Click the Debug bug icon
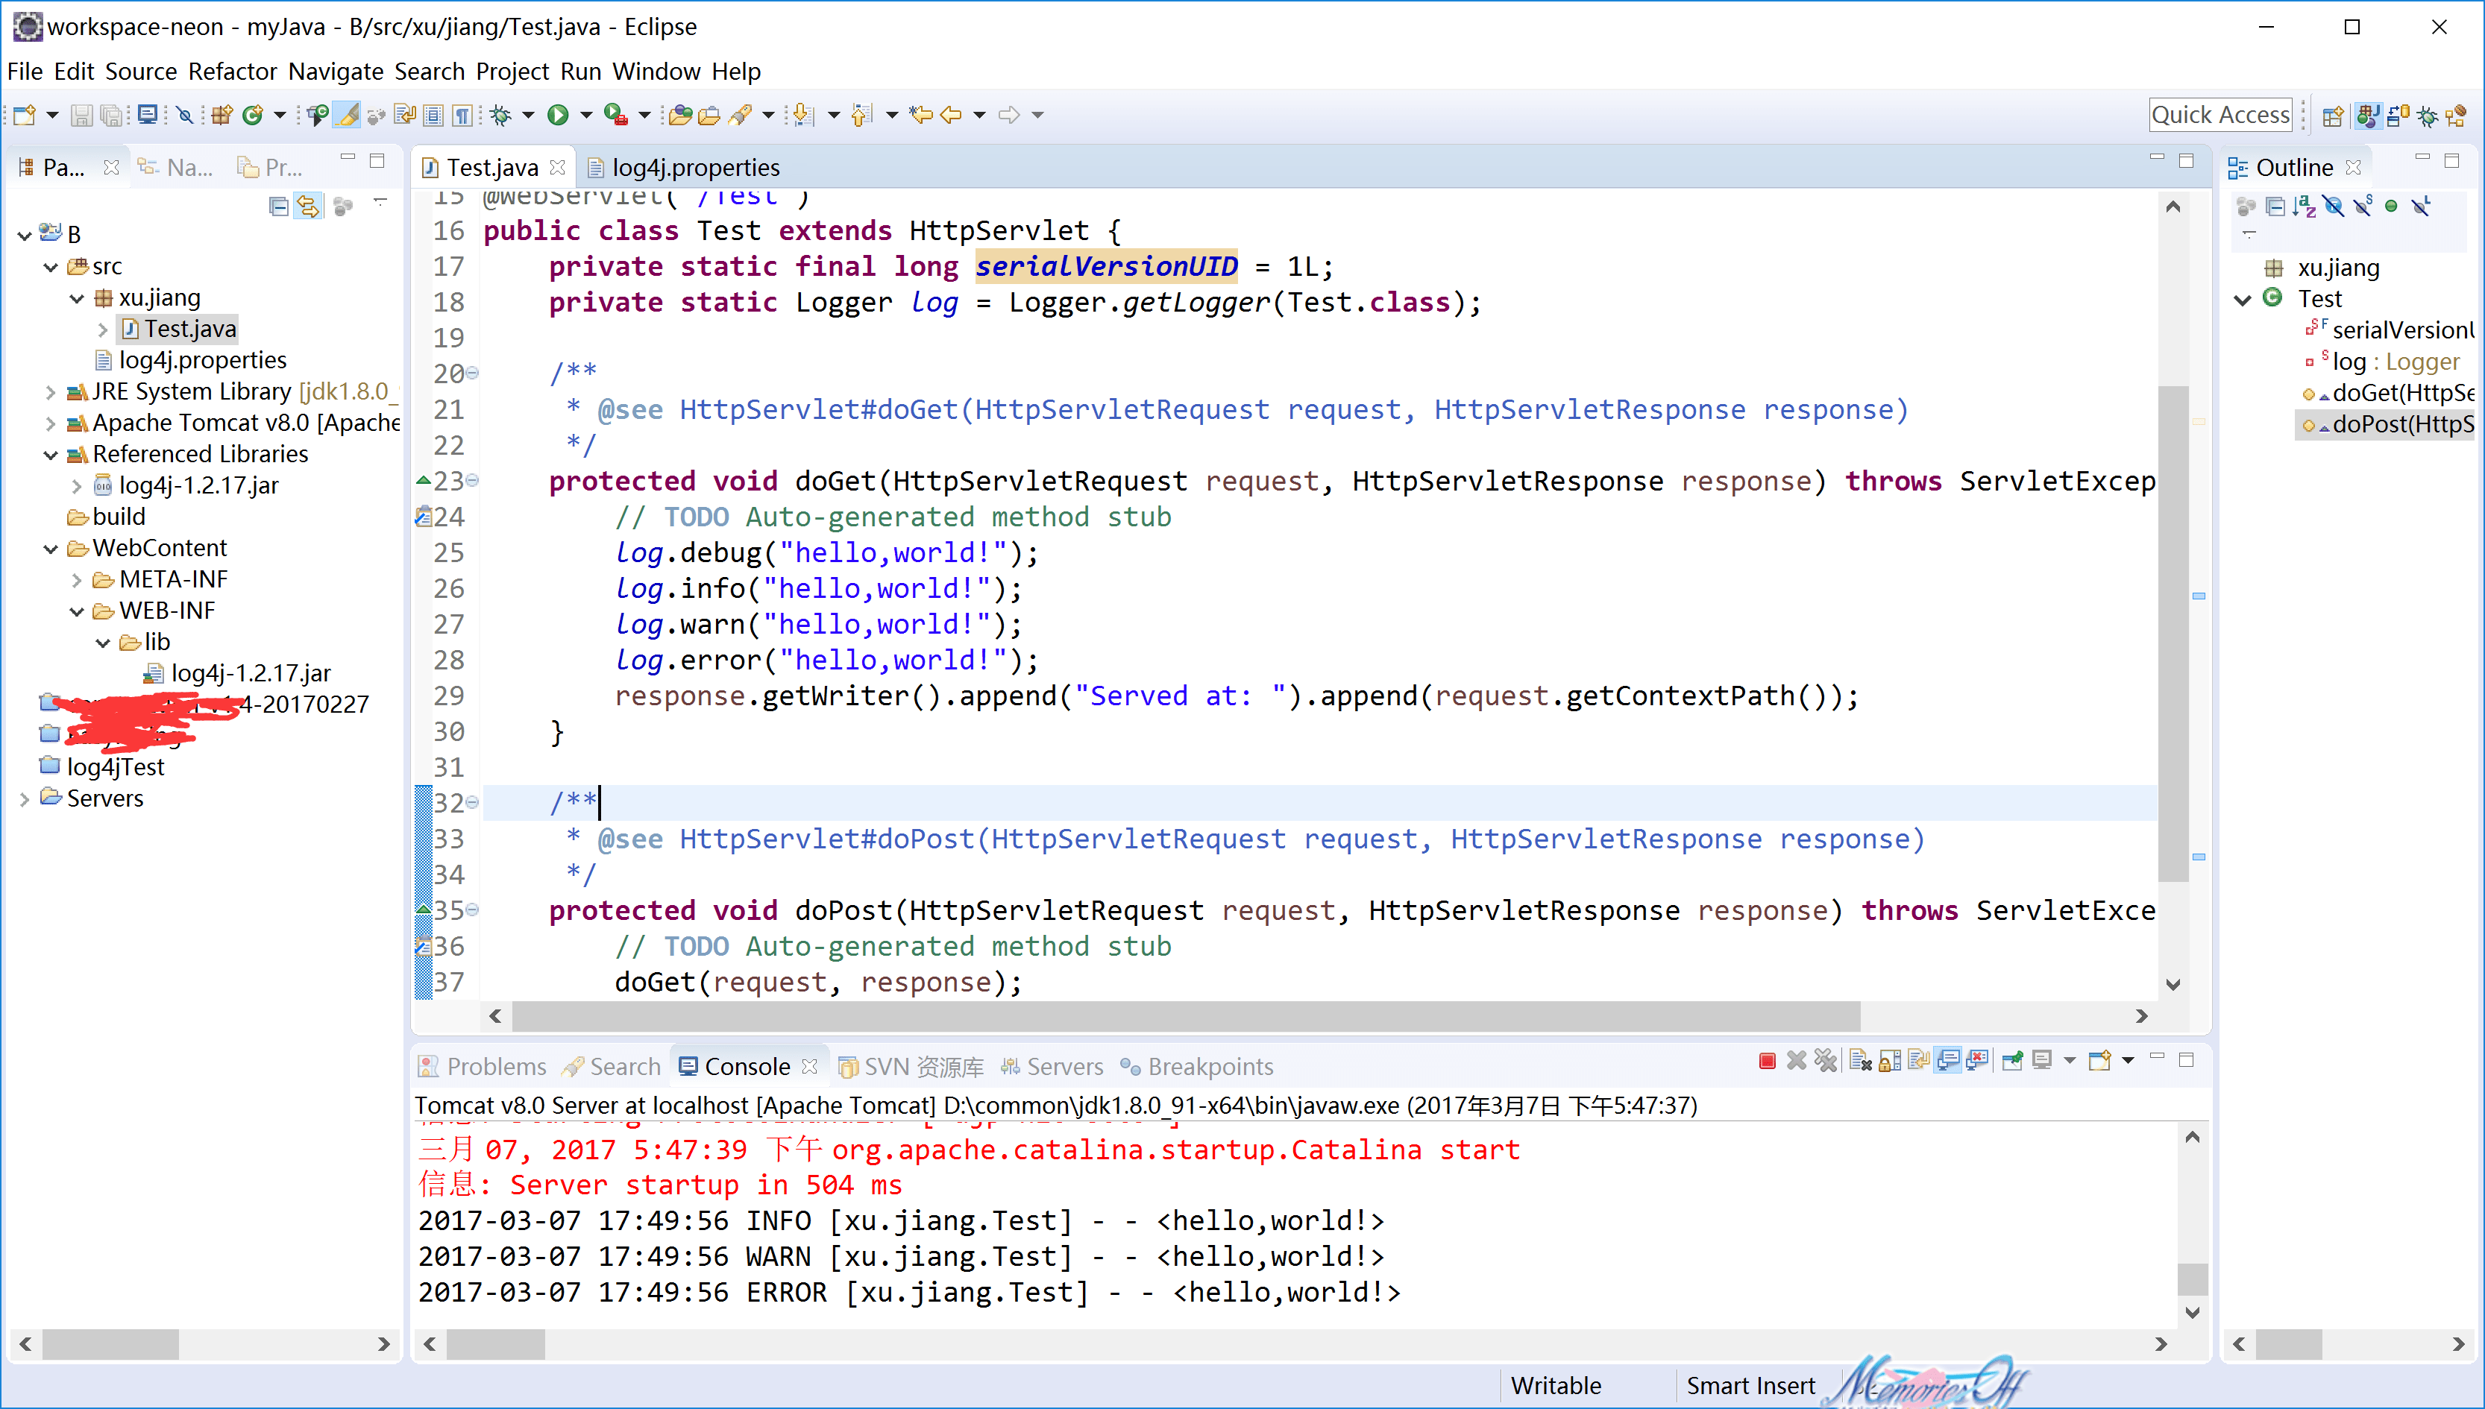The image size is (2485, 1409). point(500,115)
